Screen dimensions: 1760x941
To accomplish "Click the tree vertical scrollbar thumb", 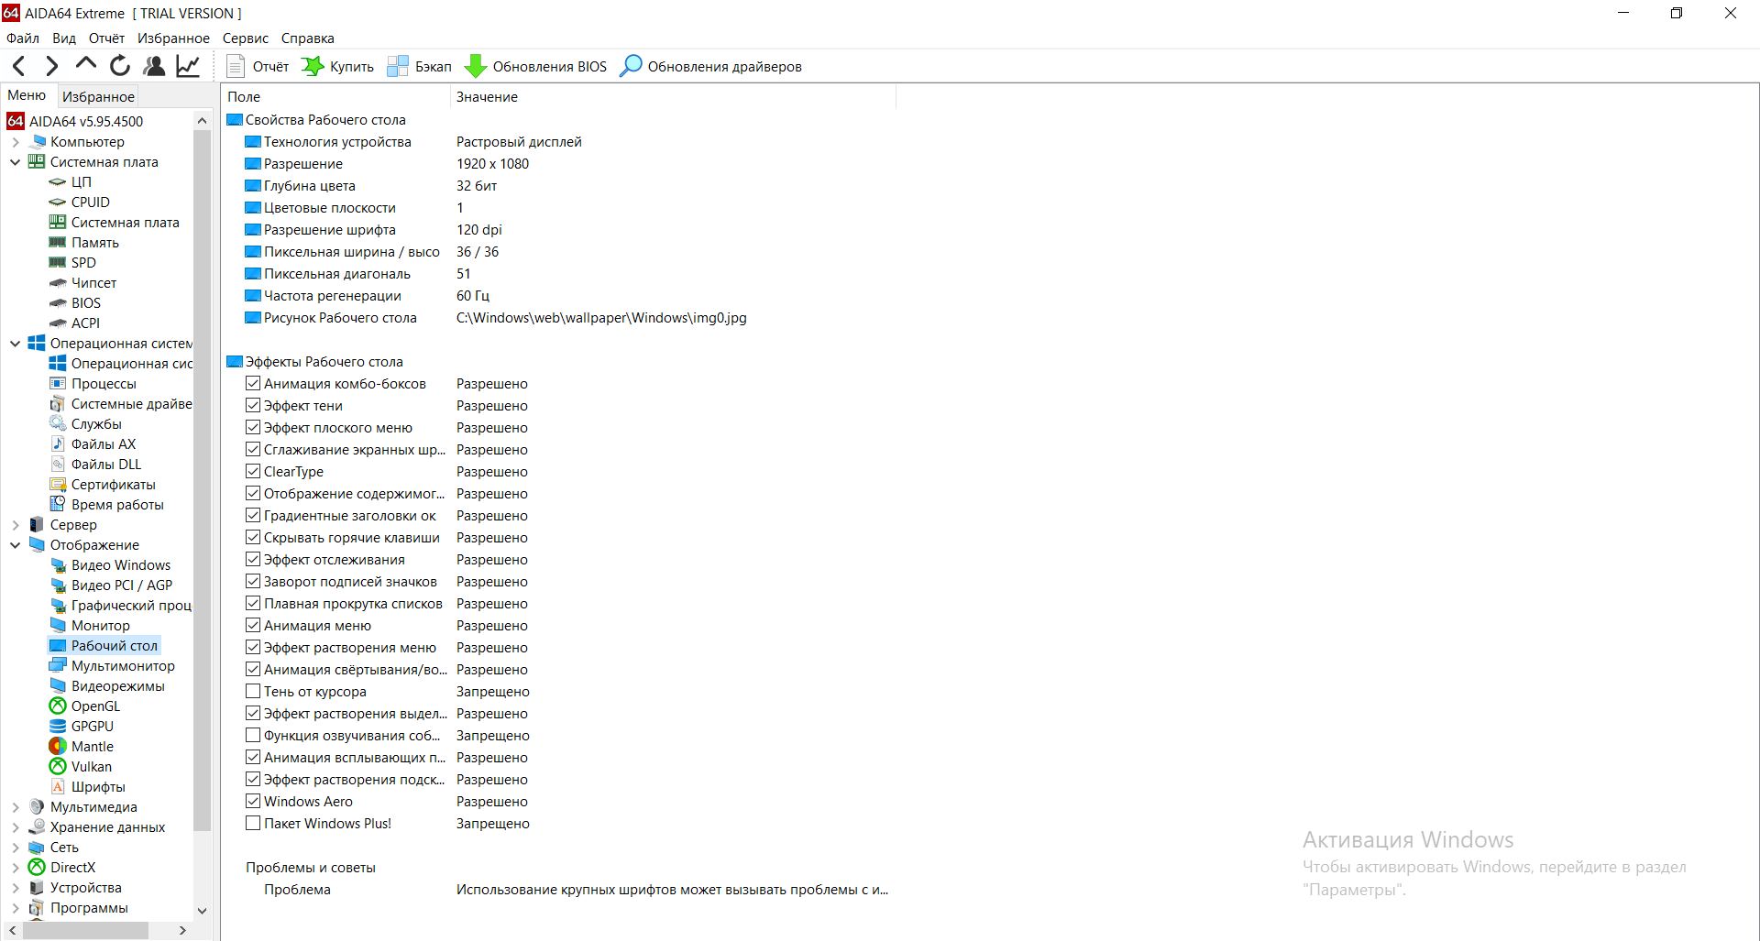I will [x=202, y=481].
